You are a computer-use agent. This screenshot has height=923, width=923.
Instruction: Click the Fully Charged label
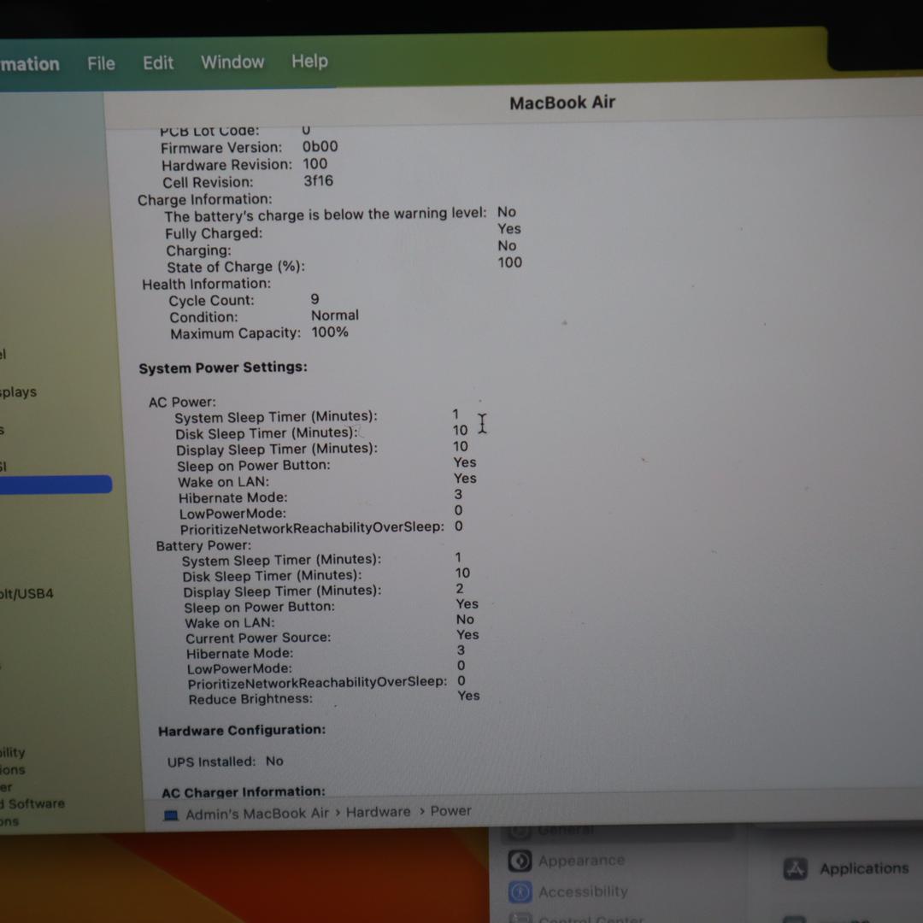point(214,233)
